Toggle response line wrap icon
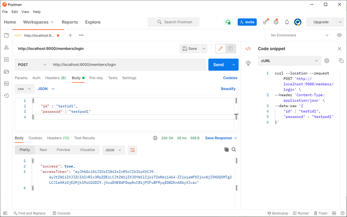Screen dimensions: 347x217 point(132,150)
